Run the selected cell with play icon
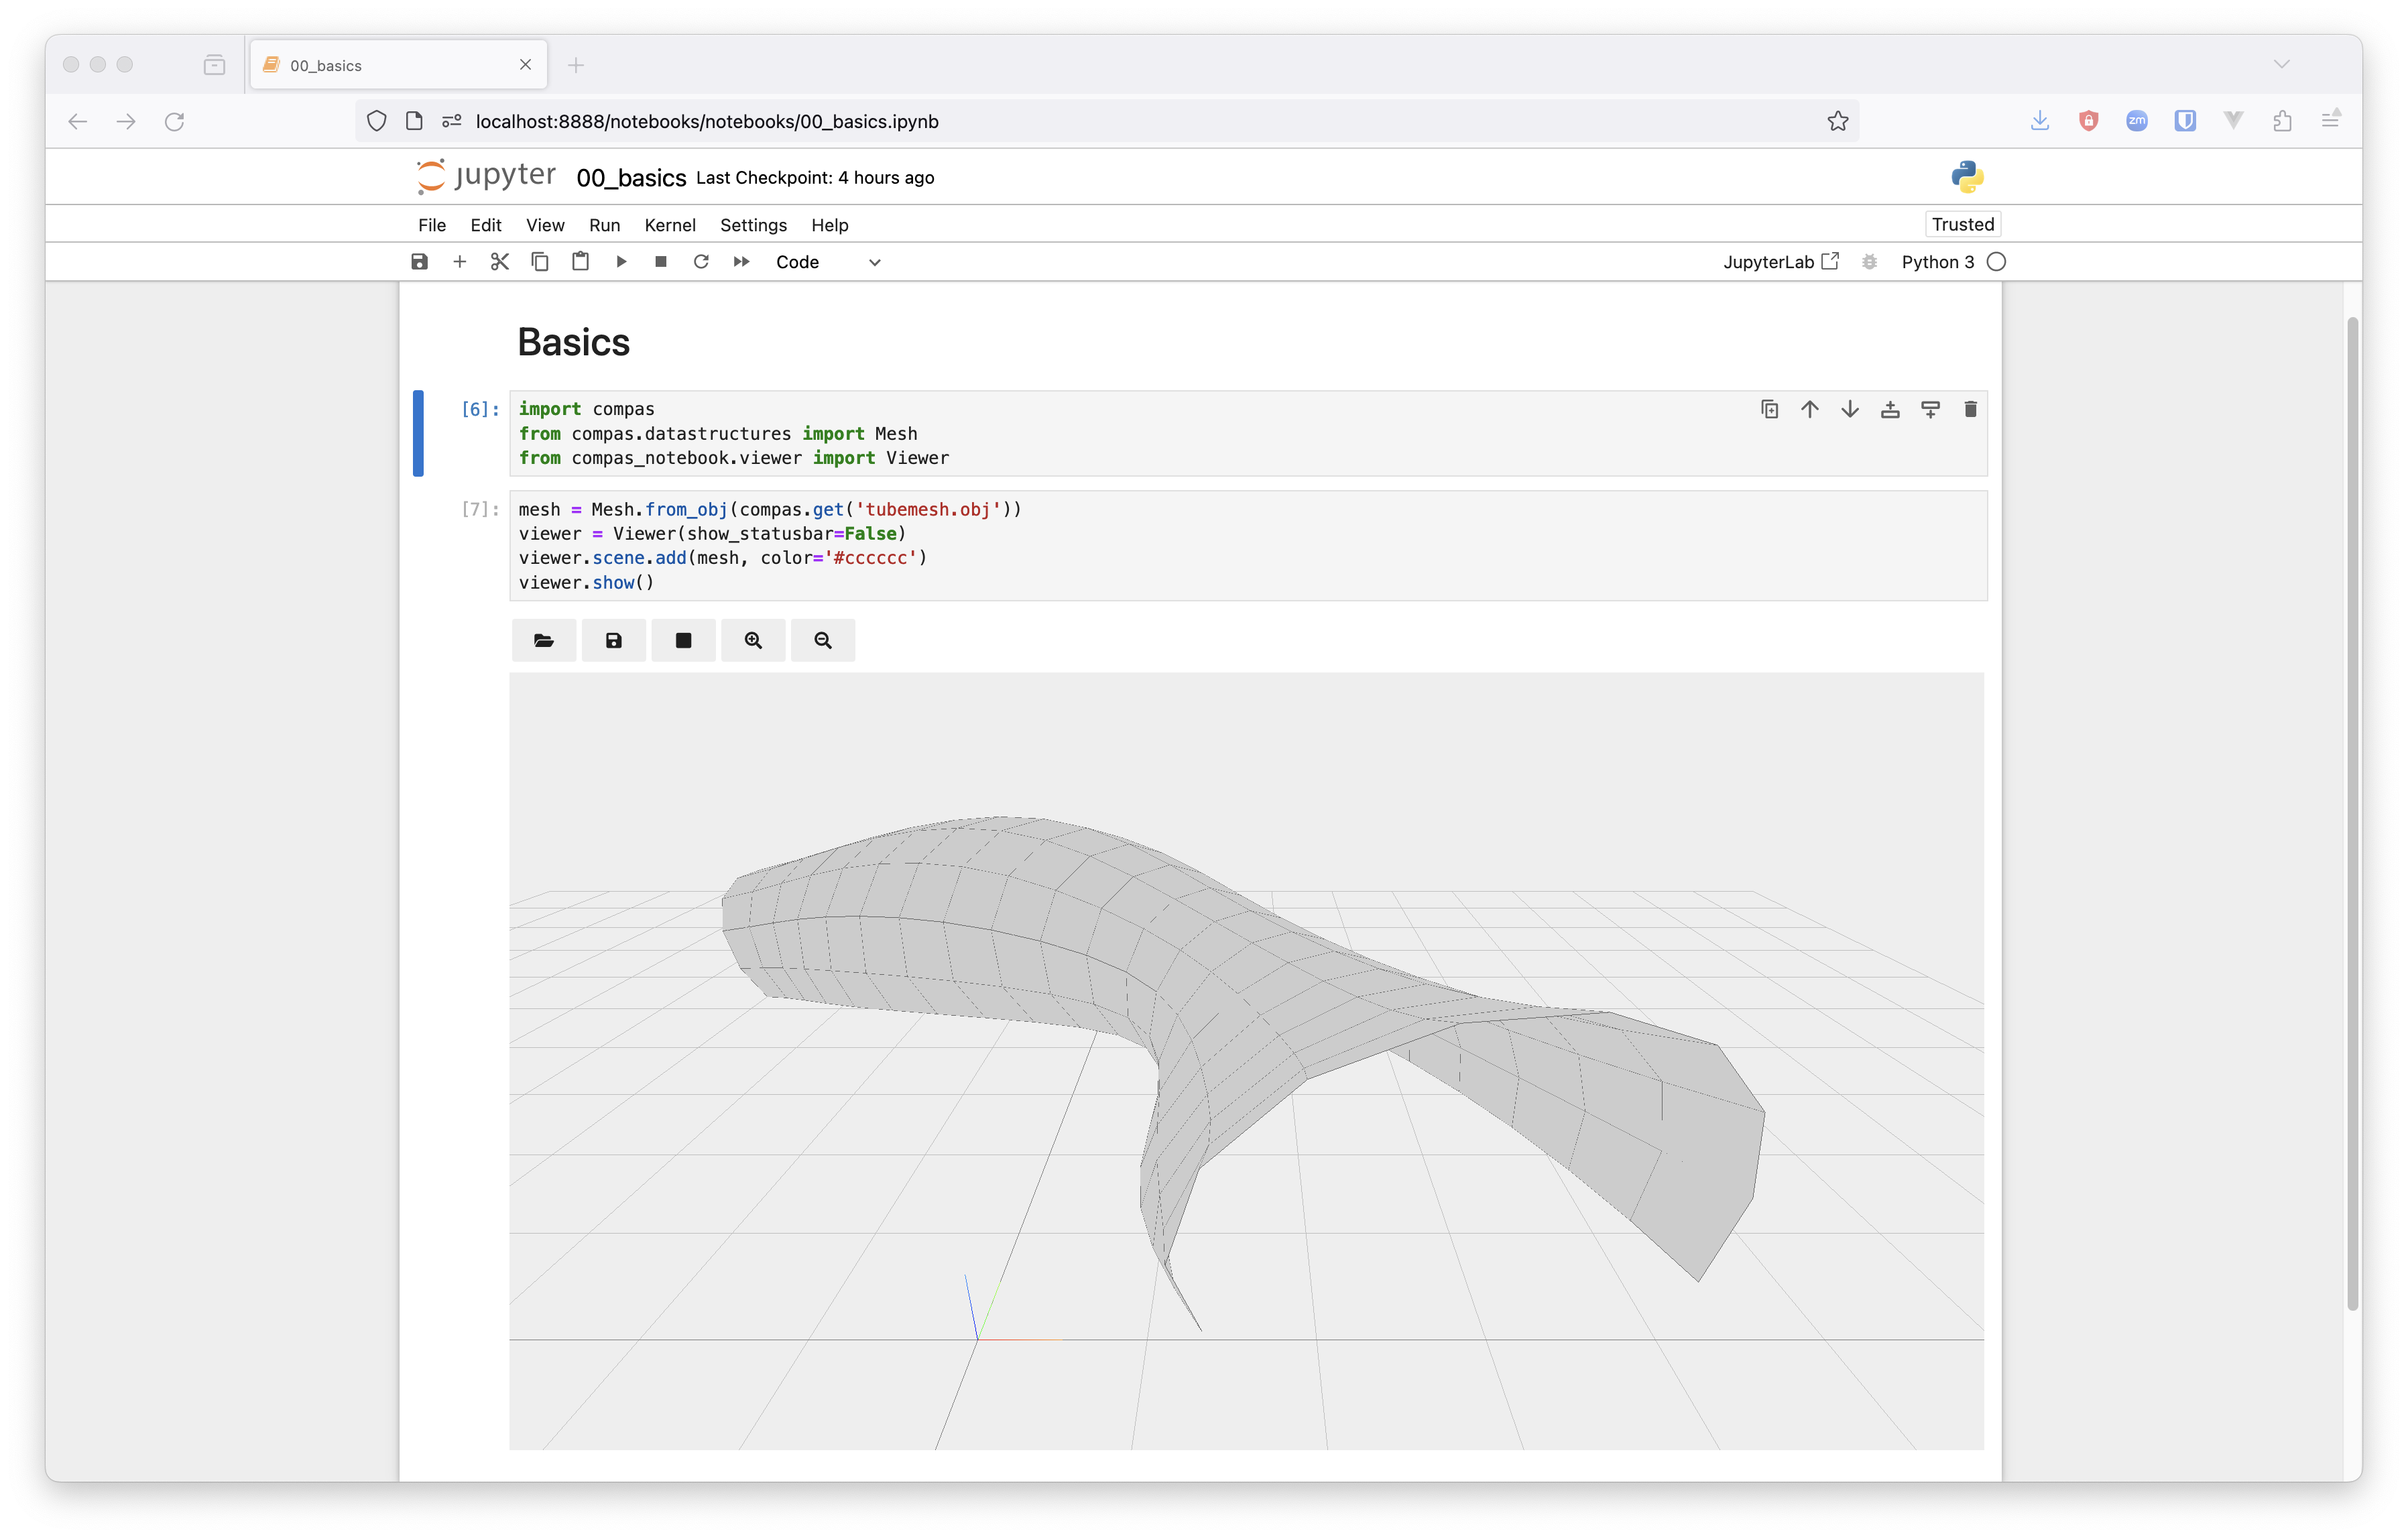 621,261
